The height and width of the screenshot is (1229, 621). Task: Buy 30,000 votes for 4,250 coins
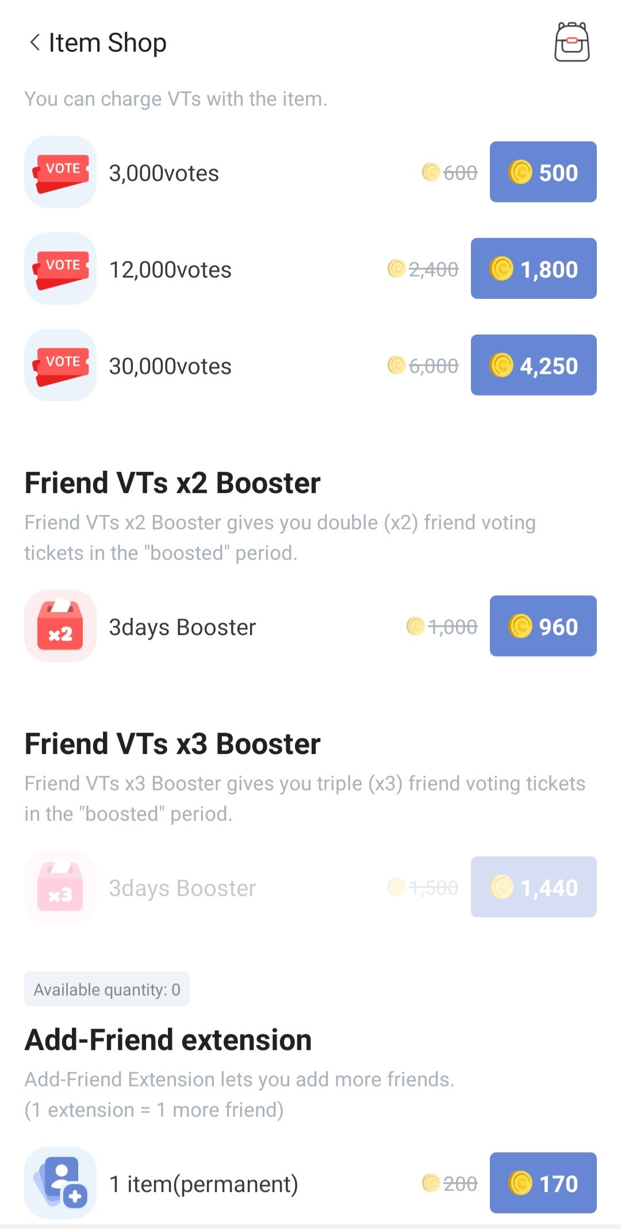click(x=534, y=365)
